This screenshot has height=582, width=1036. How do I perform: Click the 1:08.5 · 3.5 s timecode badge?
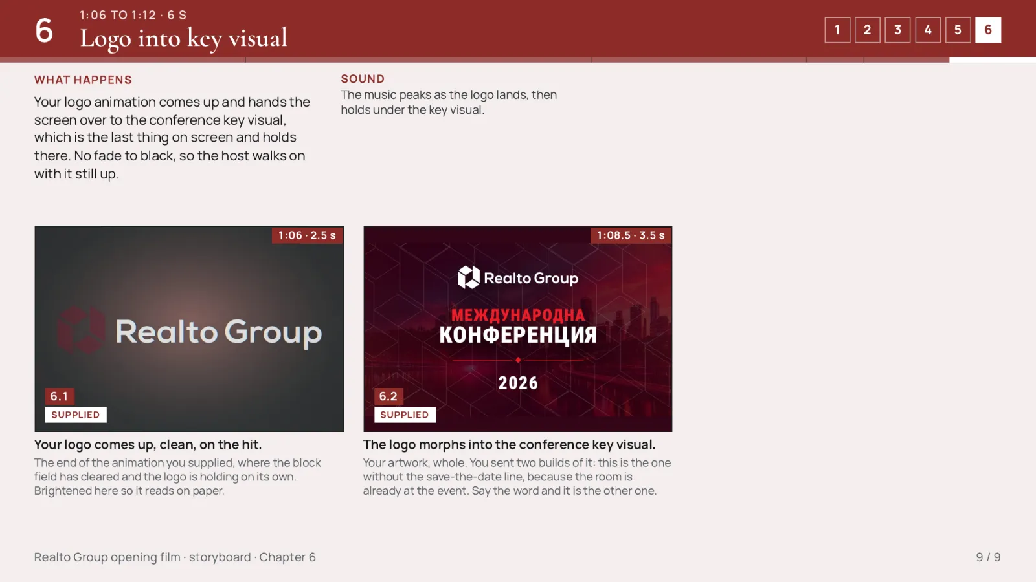point(631,235)
